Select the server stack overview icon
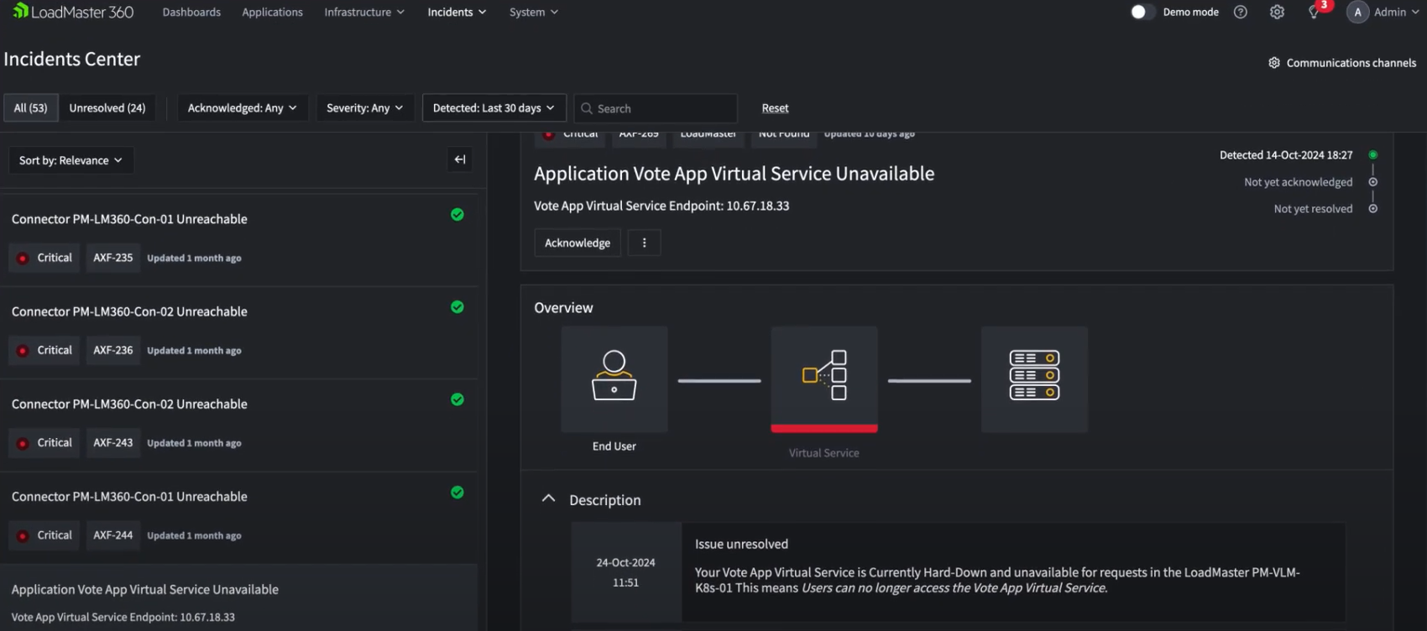 [1034, 378]
